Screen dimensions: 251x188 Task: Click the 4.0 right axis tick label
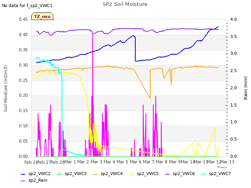tap(233, 19)
